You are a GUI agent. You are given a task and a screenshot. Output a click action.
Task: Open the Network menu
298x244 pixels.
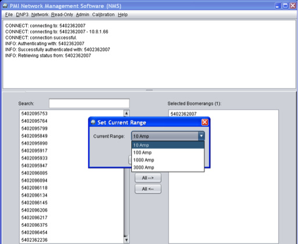pyautogui.click(x=40, y=14)
